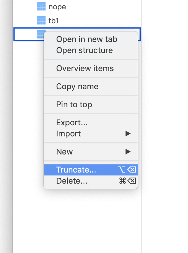Select "Pin to top" option
The height and width of the screenshot is (253, 188).
74,104
